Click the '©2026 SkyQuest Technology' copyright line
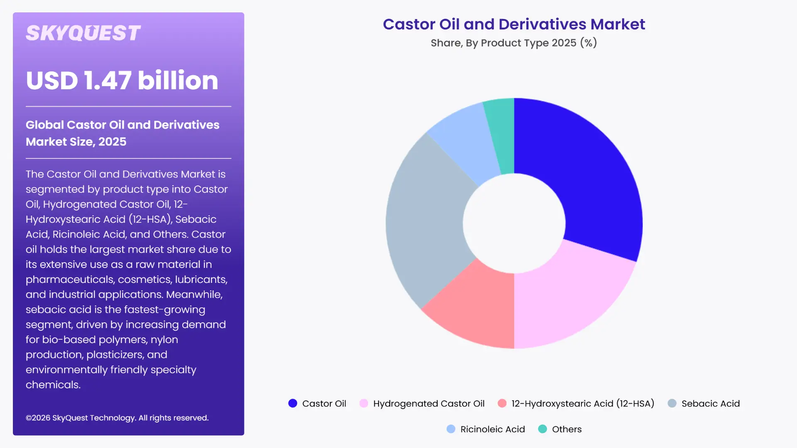The image size is (797, 448). 117,418
